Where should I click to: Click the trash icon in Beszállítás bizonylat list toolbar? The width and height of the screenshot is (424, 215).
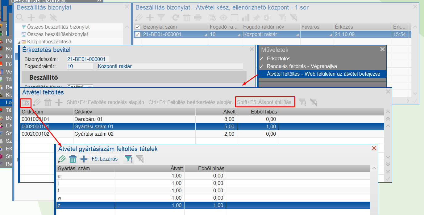tap(187, 18)
